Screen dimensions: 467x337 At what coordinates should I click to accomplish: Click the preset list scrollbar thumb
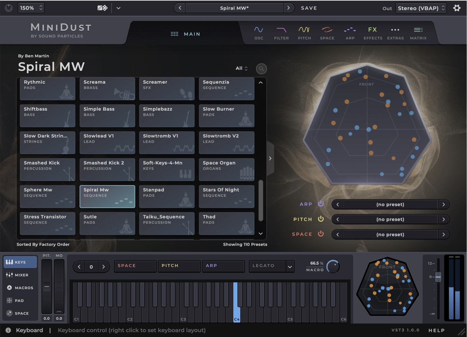tap(261, 200)
